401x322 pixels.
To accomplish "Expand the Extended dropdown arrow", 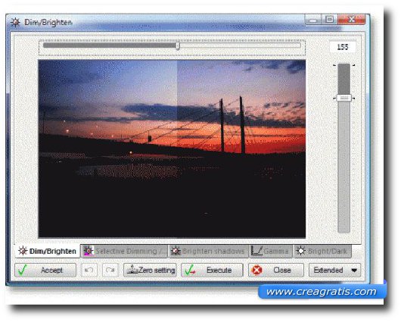I will (x=354, y=270).
